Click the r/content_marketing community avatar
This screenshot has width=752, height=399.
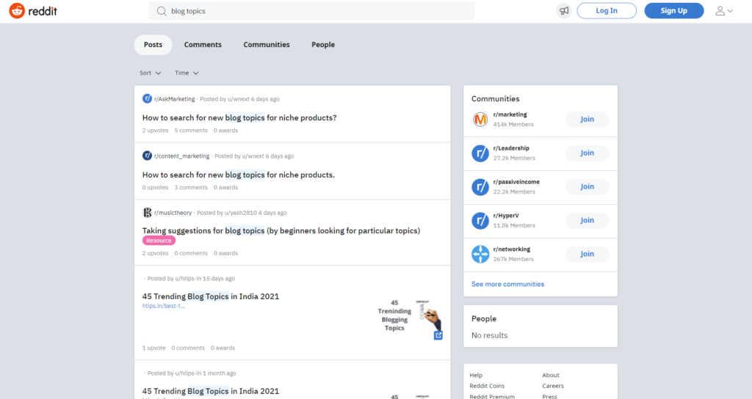[x=147, y=155]
